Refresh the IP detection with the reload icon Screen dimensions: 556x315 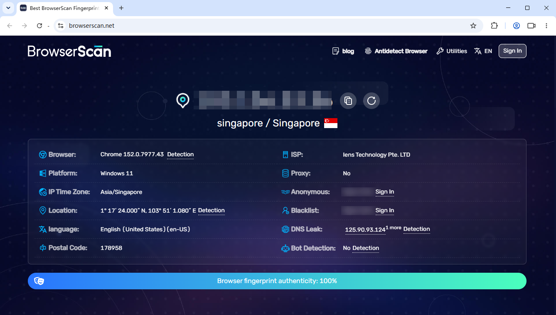coord(371,101)
